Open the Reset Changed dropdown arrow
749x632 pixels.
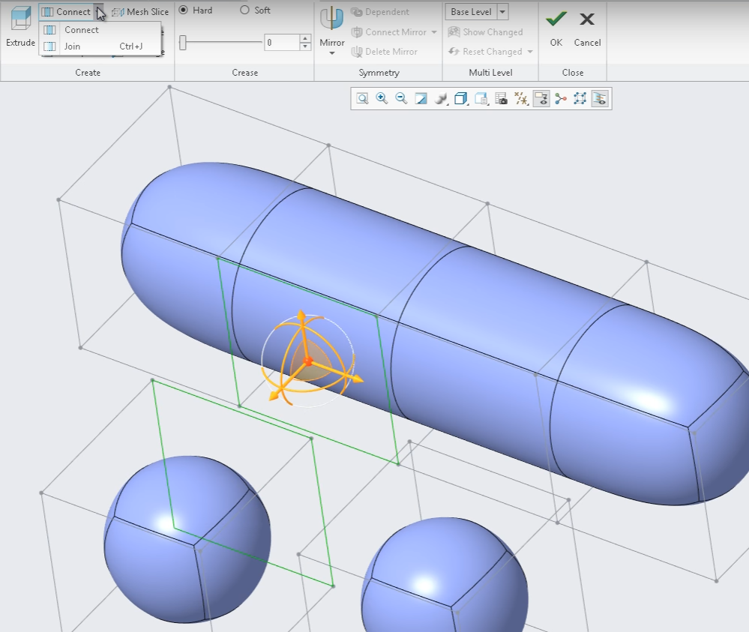pos(530,52)
